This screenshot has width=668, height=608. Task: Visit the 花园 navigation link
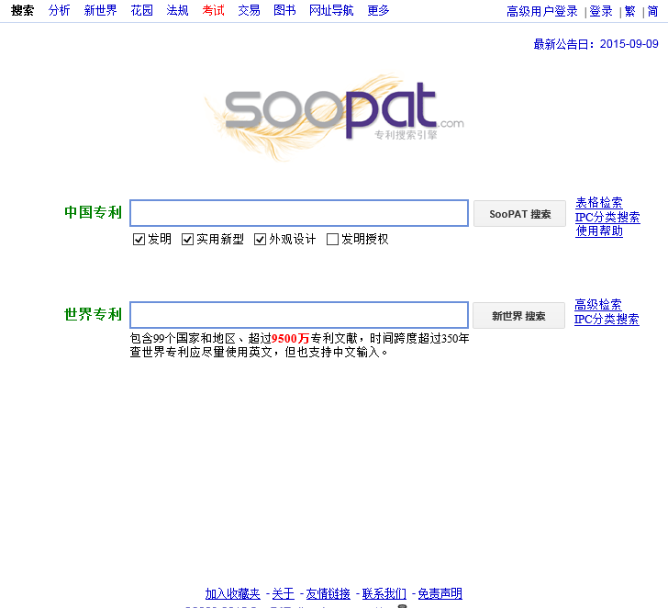click(141, 10)
